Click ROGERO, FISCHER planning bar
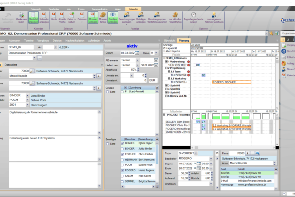This screenshot has width=295, height=197. [232, 82]
